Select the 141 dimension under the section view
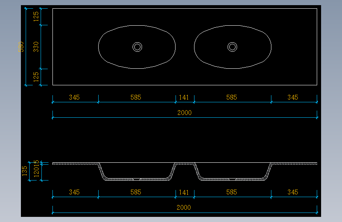342x222 pixels. (184, 192)
